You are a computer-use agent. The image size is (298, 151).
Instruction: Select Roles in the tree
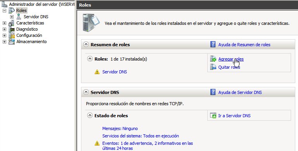tap(21, 10)
